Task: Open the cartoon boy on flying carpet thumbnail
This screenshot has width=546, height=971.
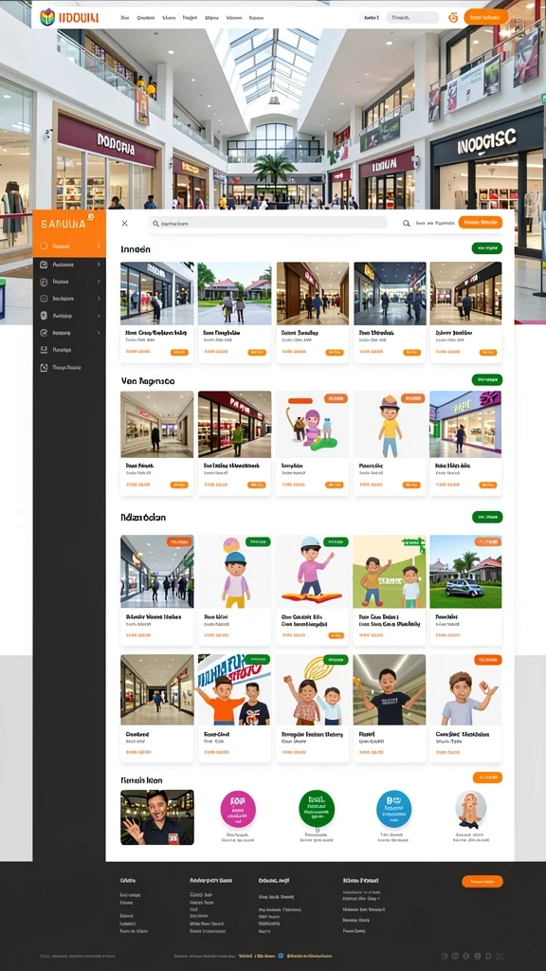Action: pos(312,572)
